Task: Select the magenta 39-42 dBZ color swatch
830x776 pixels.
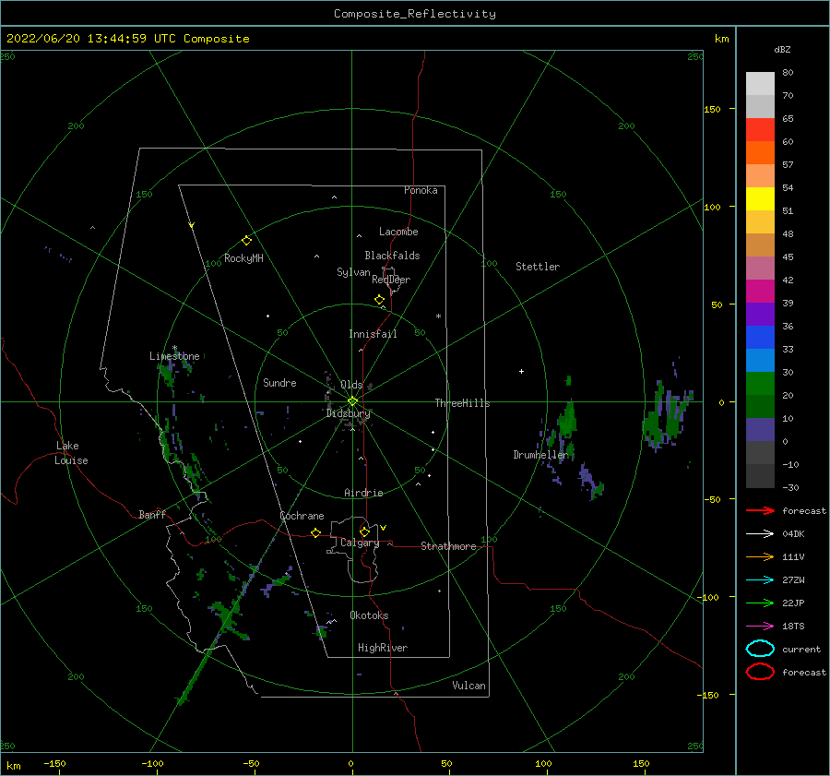Action: tap(760, 292)
